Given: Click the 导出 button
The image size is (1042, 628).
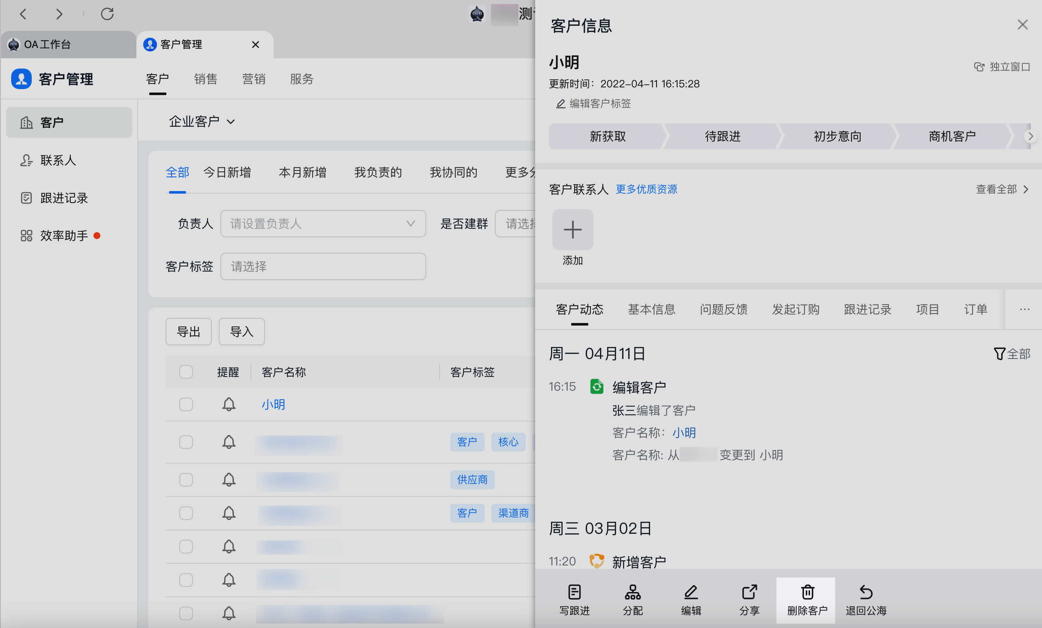Looking at the screenshot, I should point(189,332).
